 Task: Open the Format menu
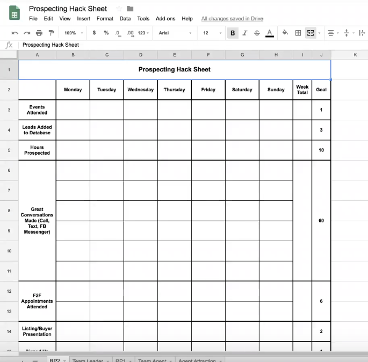105,19
